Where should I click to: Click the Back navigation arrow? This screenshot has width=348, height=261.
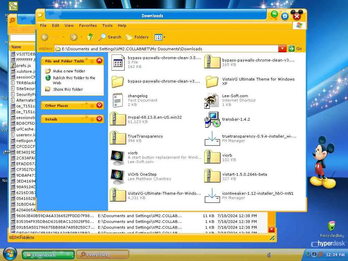click(45, 37)
